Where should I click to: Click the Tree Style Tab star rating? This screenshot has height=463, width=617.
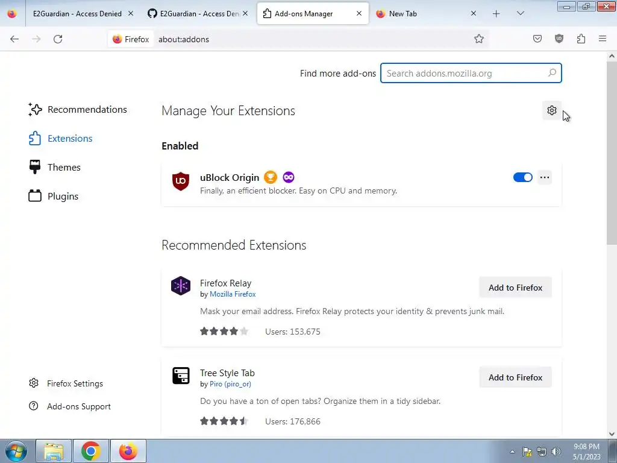224,421
